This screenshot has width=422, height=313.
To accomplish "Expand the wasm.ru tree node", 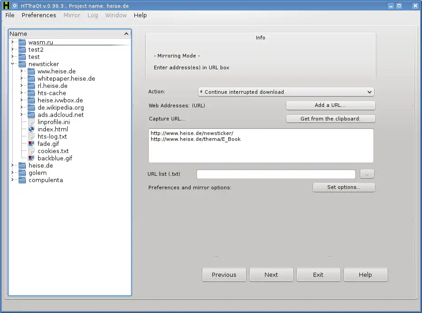I will (12, 42).
